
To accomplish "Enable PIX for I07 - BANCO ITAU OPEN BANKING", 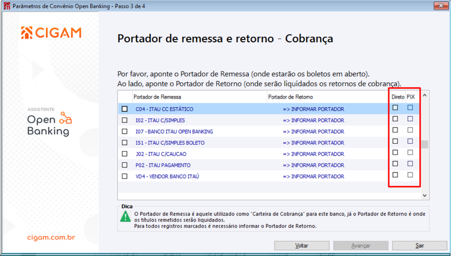I will 410,130.
